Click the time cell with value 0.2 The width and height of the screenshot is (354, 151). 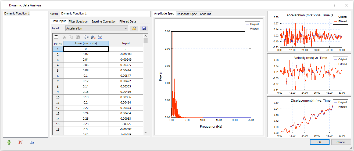coord(86,102)
